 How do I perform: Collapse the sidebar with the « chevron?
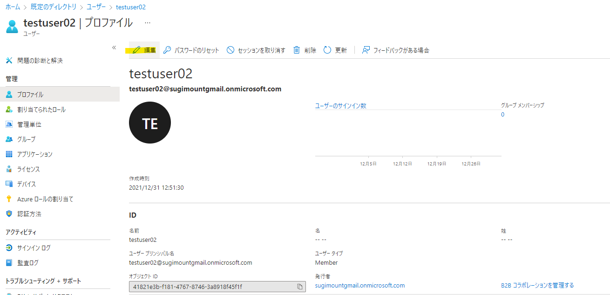click(x=114, y=47)
